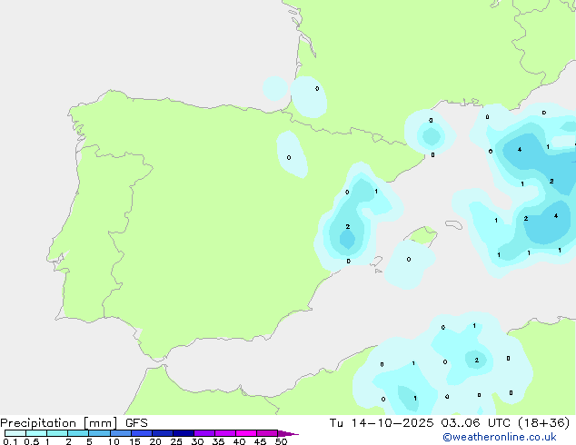The image size is (576, 445).
Task: Click the 'GFS' model label
Action: coord(136,423)
